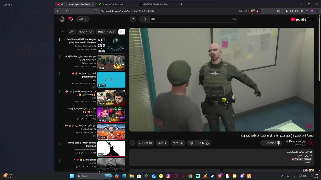Go forward in the browser
Screen dimensions: 321x180
click(x=63, y=11)
